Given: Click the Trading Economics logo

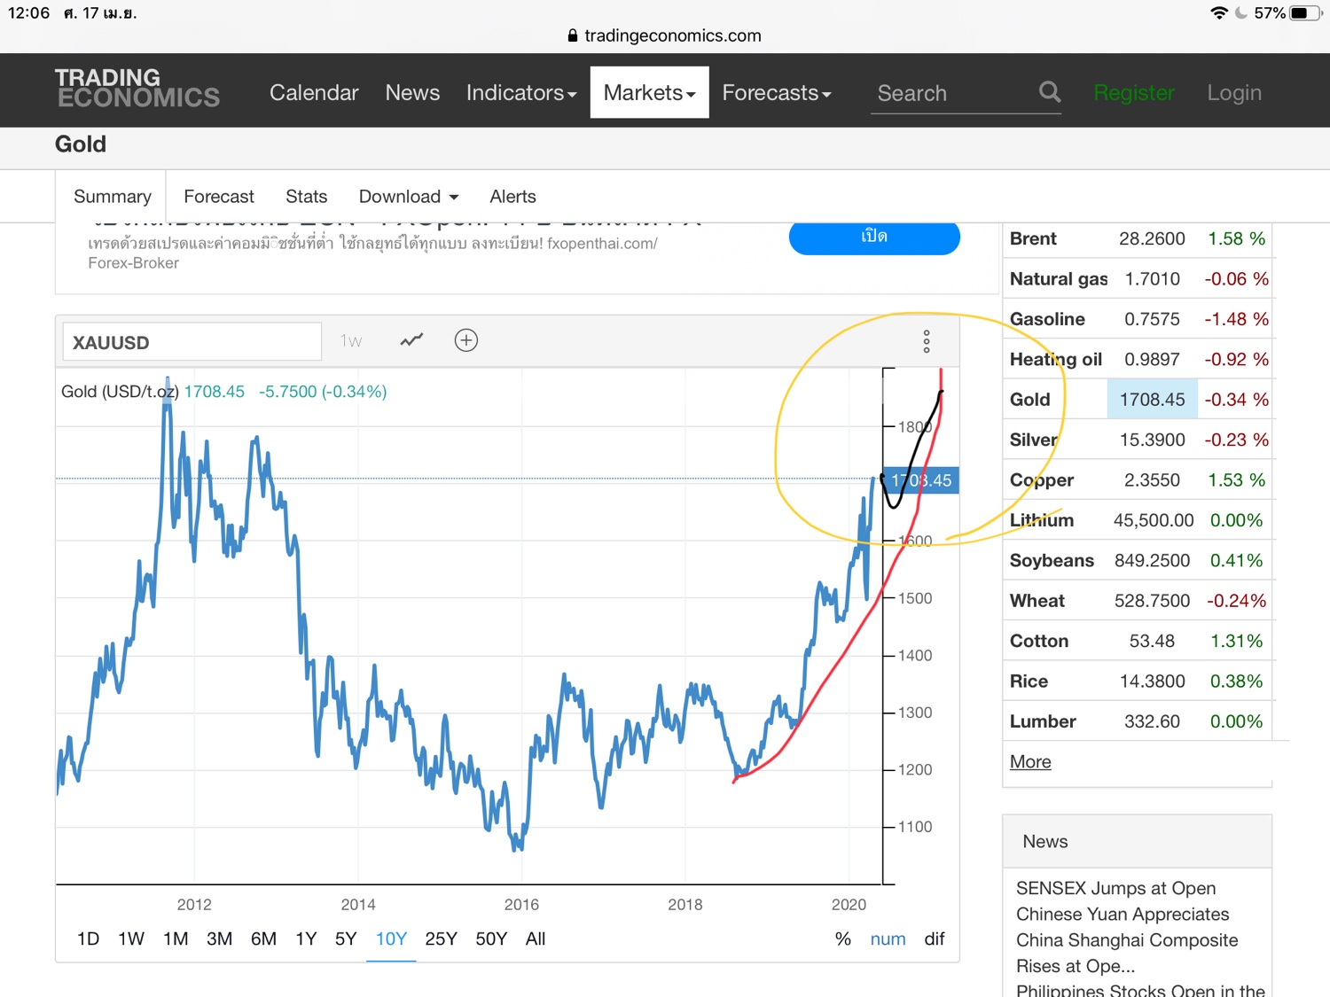Looking at the screenshot, I should (137, 89).
